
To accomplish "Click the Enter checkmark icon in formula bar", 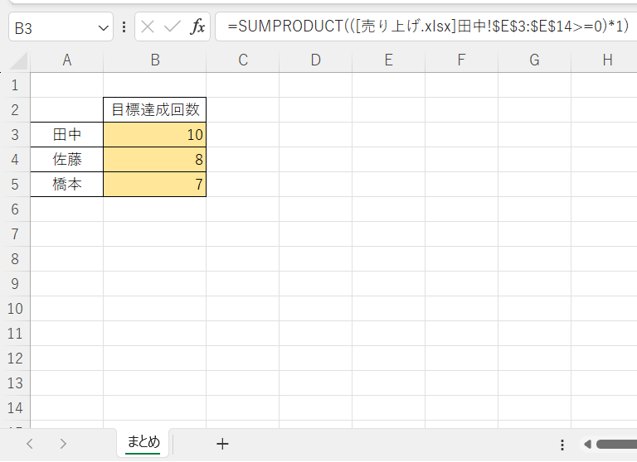I will (x=173, y=27).
